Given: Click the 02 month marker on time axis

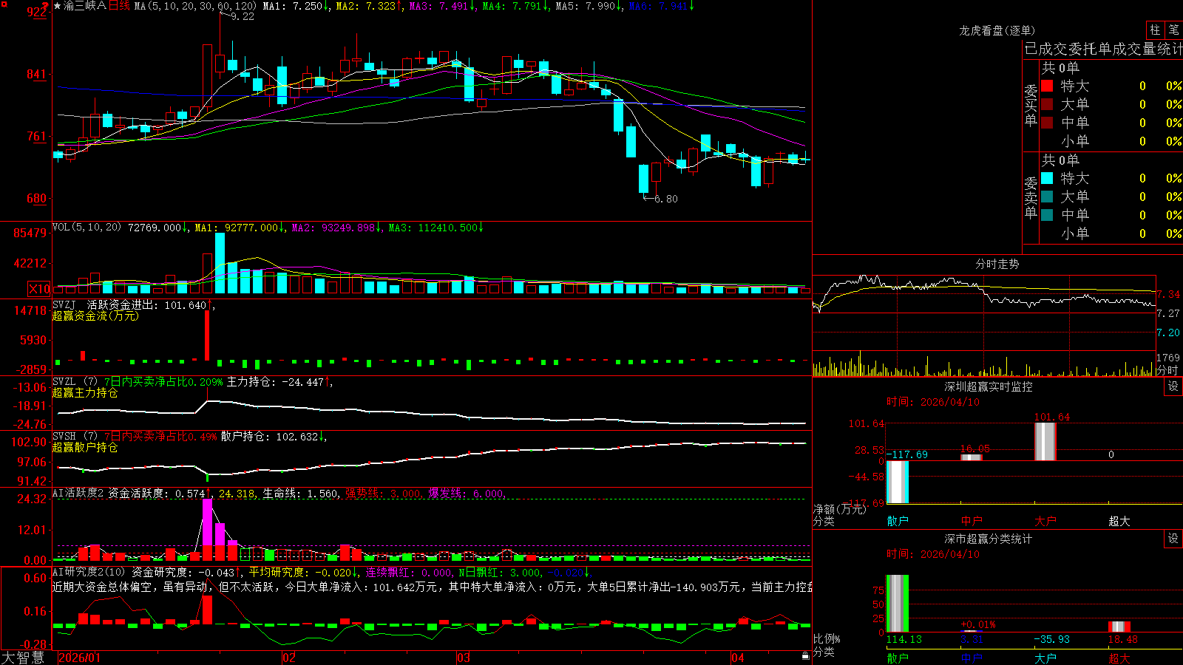Looking at the screenshot, I should (x=289, y=658).
